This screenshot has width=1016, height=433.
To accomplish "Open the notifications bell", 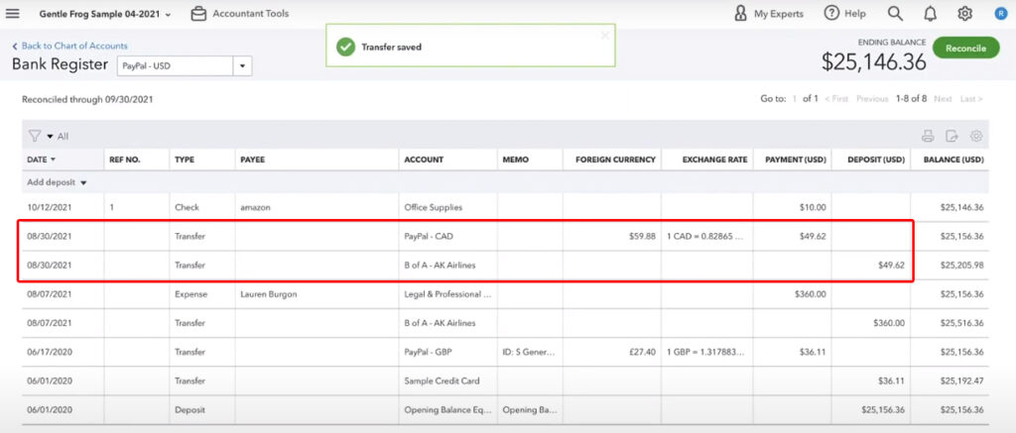I will [931, 14].
